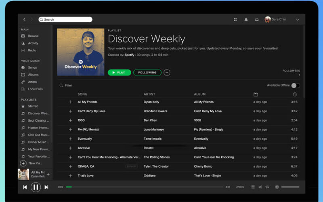Viewport: 323px width, 202px height.
Task: Open the play queue icon
Action: (x=253, y=187)
